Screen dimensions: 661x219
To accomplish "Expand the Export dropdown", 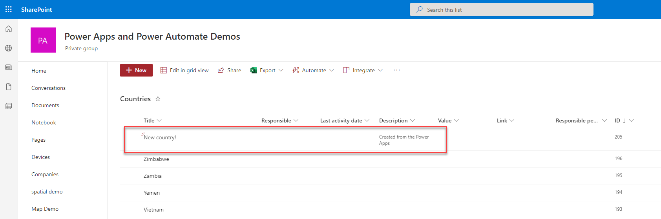I will click(x=267, y=70).
